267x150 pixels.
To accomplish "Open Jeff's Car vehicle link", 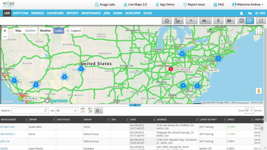I will pos(5,141).
